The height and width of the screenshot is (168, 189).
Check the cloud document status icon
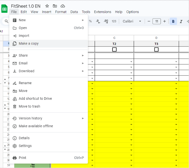coord(63,6)
